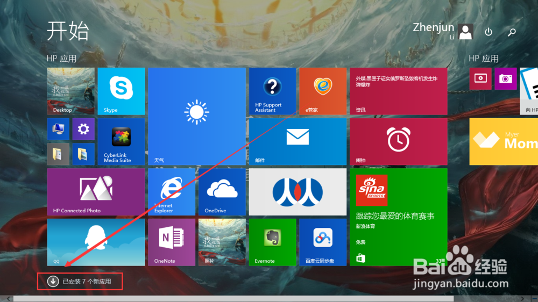This screenshot has height=302, width=538.
Task: Click the search magnifier icon
Action: [x=512, y=32]
